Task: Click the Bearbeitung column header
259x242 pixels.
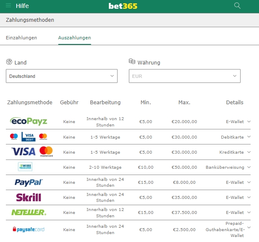Action: [105, 102]
